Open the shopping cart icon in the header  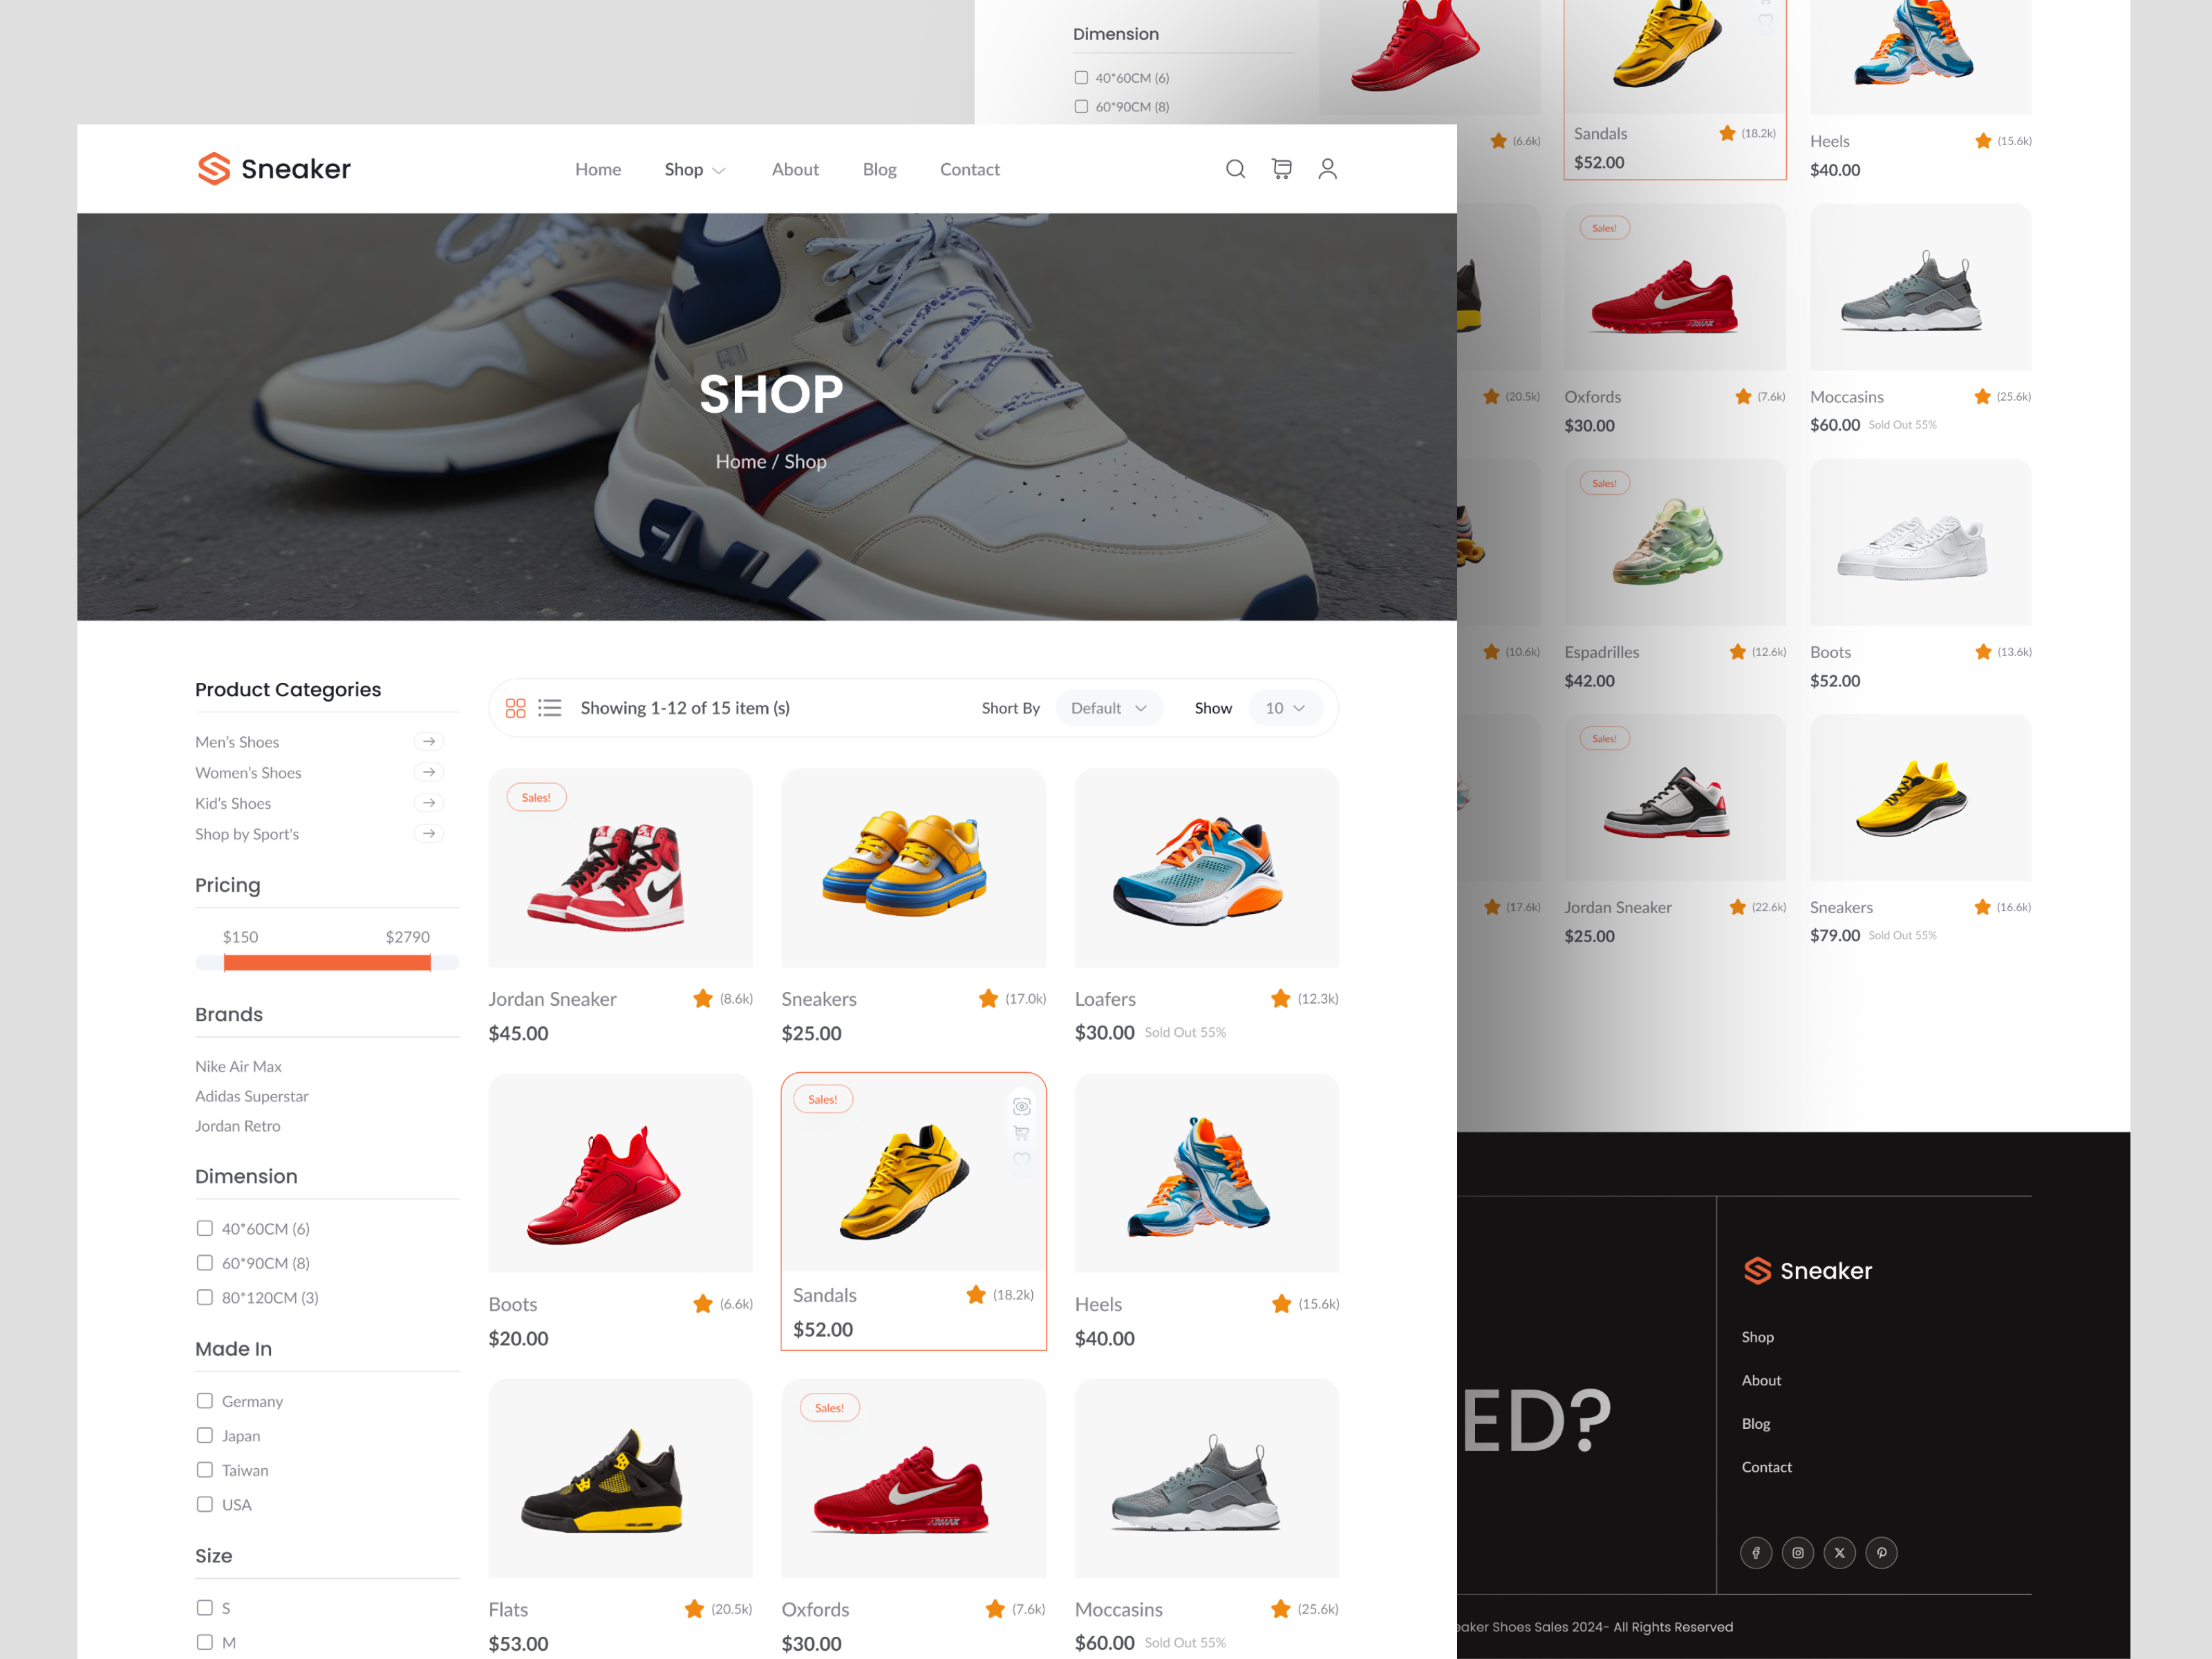1281,169
